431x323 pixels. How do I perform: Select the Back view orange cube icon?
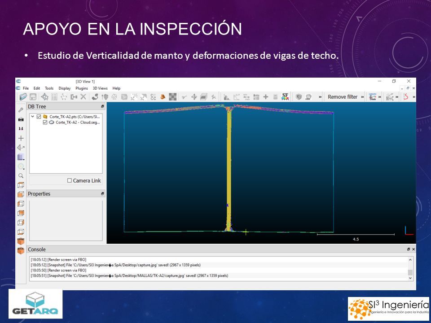pos(21,250)
